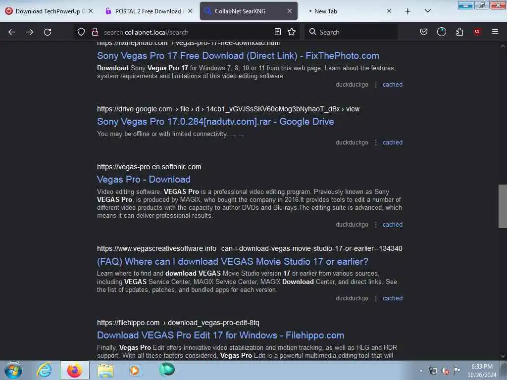507x380 pixels.
Task: Open the FAQ VEGAS Movie Studio 17 result
Action: (233, 261)
